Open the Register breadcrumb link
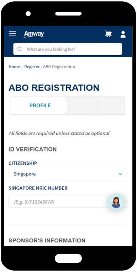137x272 pixels. click(x=32, y=67)
